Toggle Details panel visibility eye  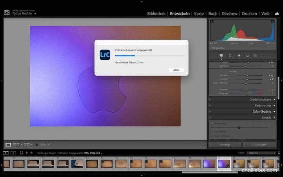(x=210, y=117)
